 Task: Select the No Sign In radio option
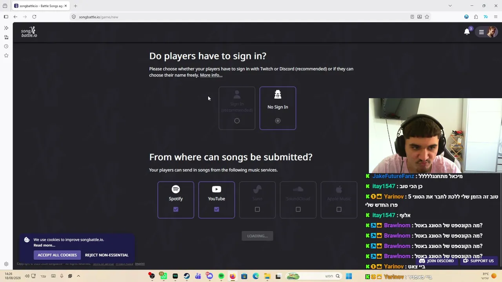coord(278,121)
